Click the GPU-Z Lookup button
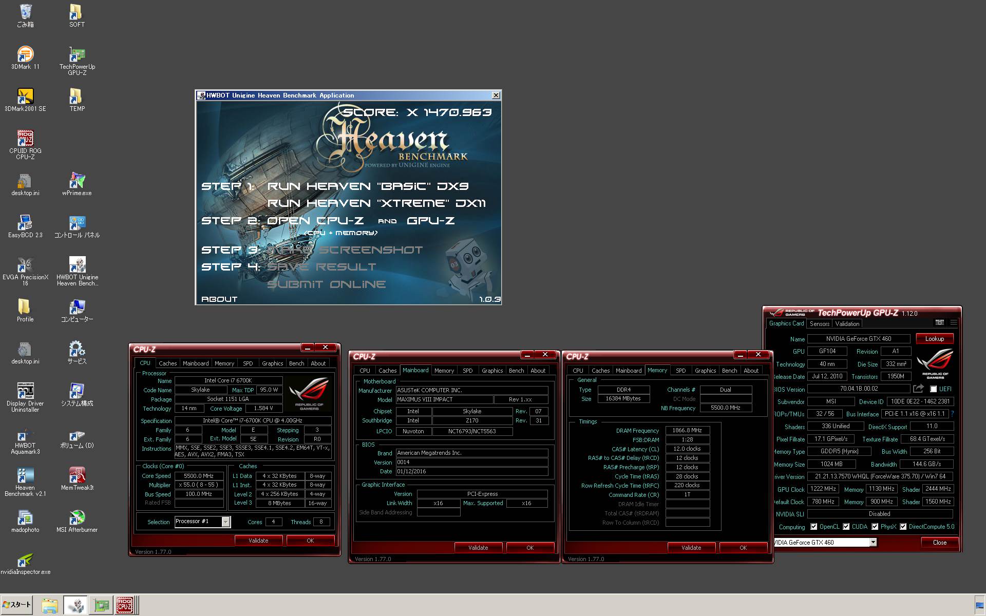This screenshot has width=986, height=616. coord(934,339)
